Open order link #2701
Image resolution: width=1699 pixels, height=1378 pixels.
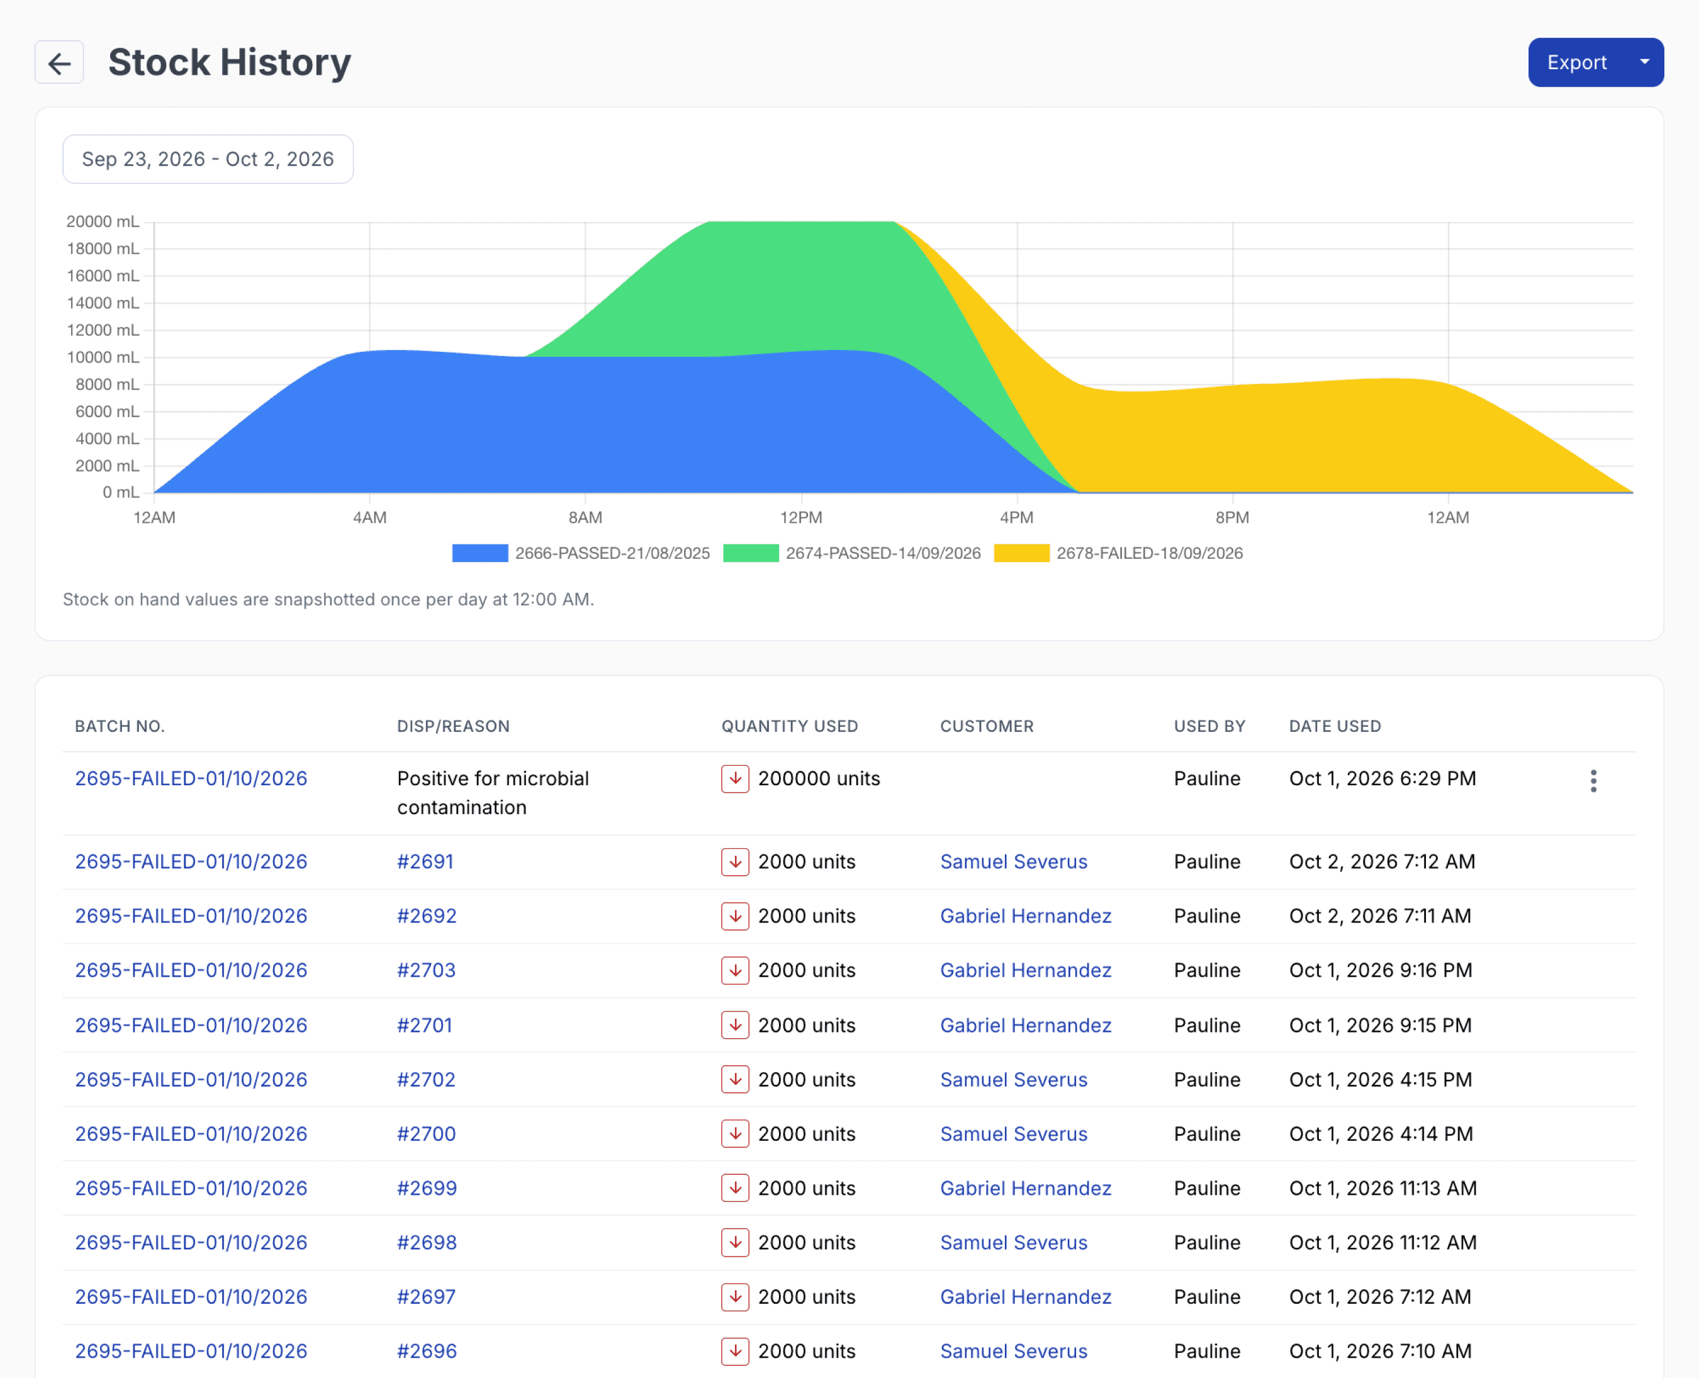click(424, 1026)
